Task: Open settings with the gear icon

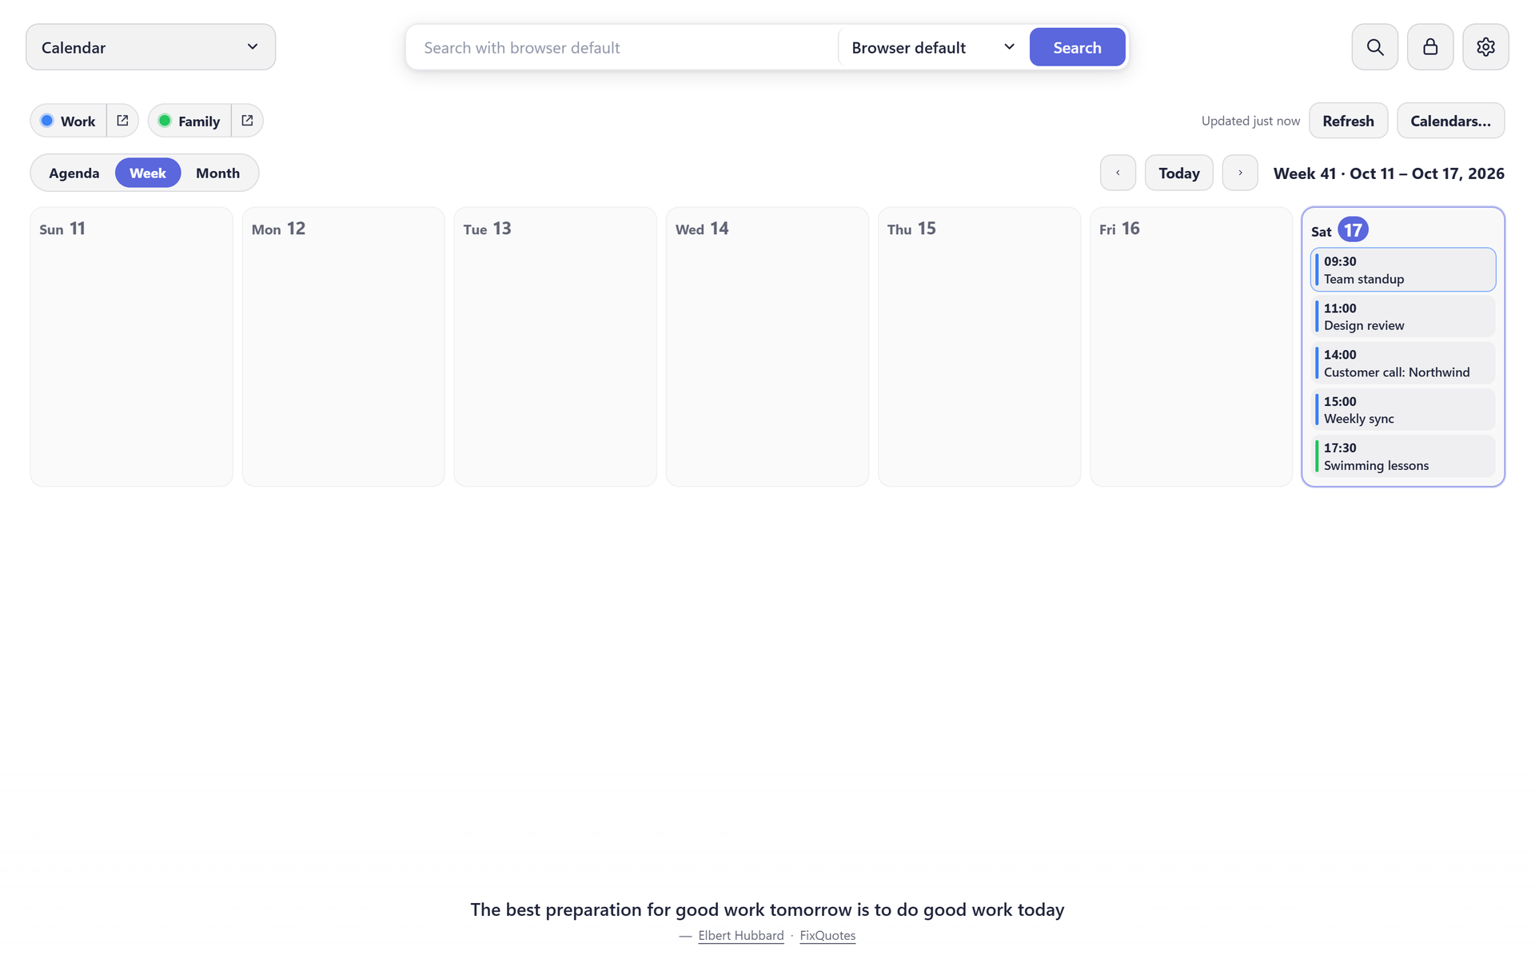Action: click(x=1485, y=47)
